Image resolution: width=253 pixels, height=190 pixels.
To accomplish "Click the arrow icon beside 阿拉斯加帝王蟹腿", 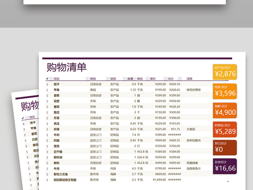I will click(x=47, y=180).
